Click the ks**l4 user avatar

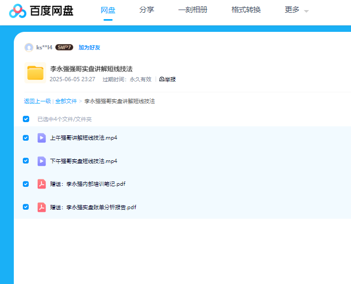(x=29, y=47)
